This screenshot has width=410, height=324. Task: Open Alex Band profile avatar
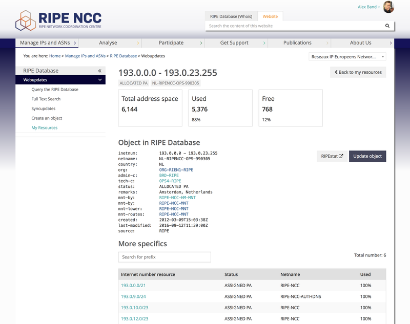click(388, 7)
